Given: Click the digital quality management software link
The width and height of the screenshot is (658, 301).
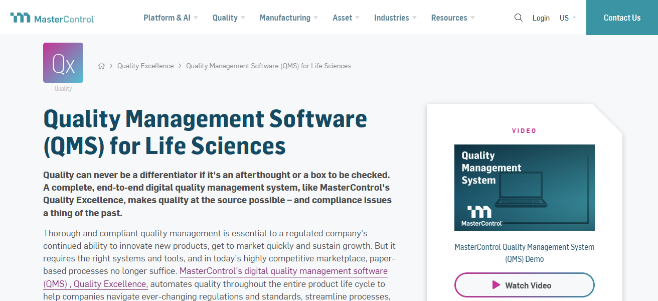Looking at the screenshot, I should [x=284, y=271].
